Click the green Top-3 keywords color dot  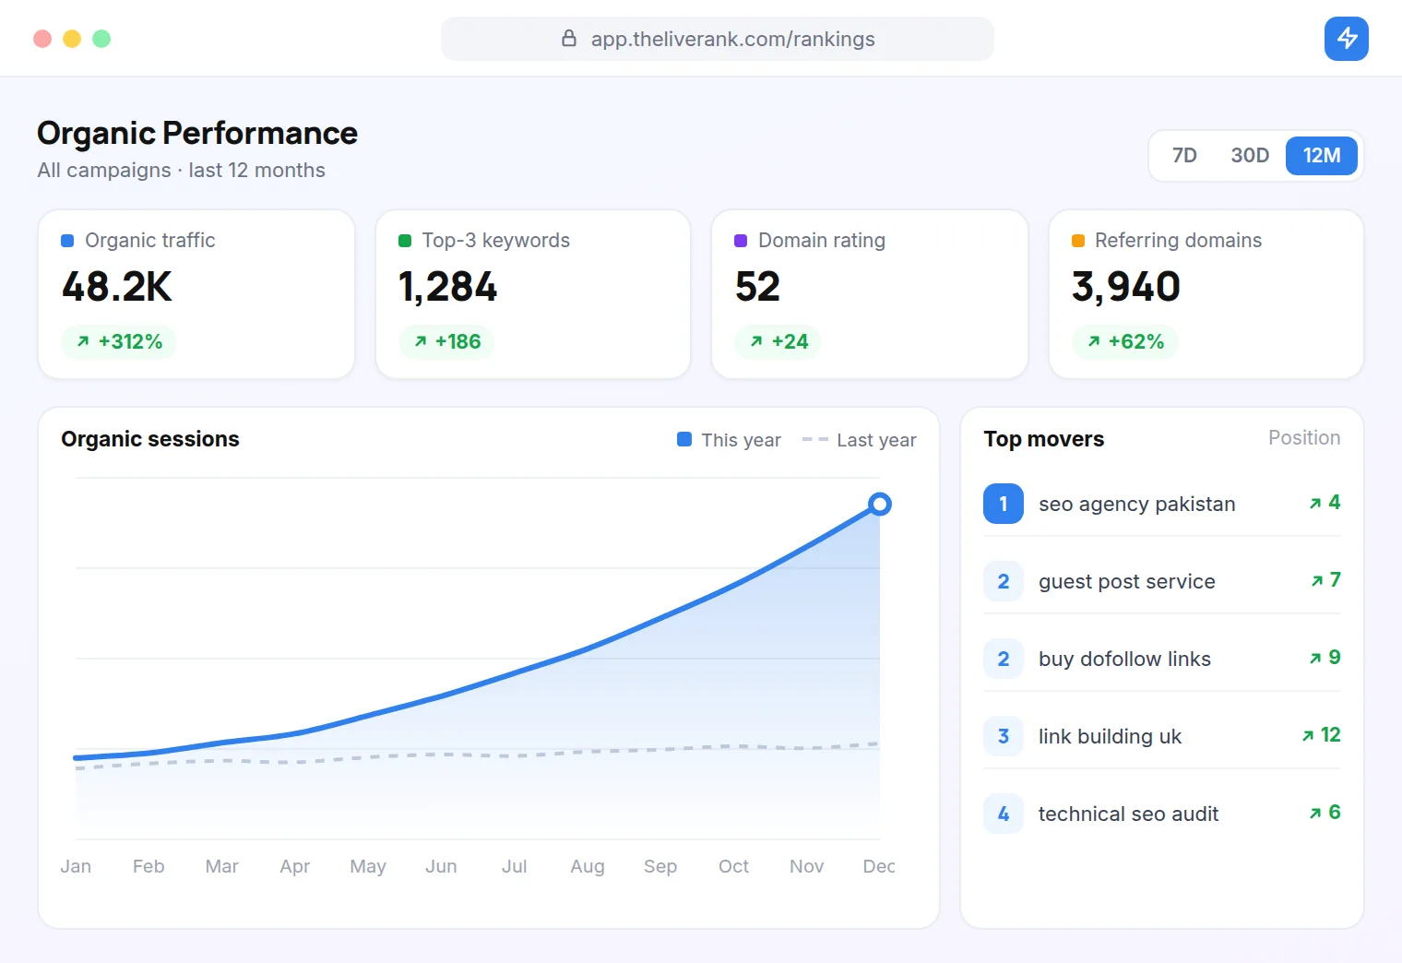[x=404, y=241]
